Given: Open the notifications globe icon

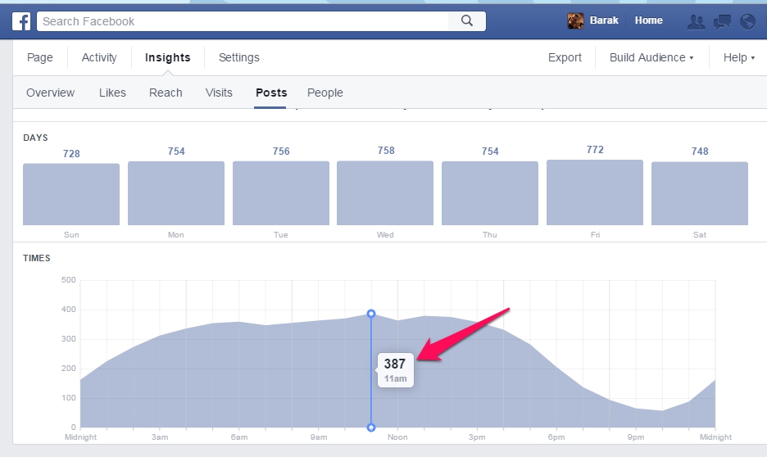Looking at the screenshot, I should tap(747, 21).
